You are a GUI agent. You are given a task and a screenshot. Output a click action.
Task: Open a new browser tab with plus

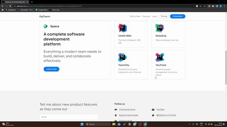32,2
